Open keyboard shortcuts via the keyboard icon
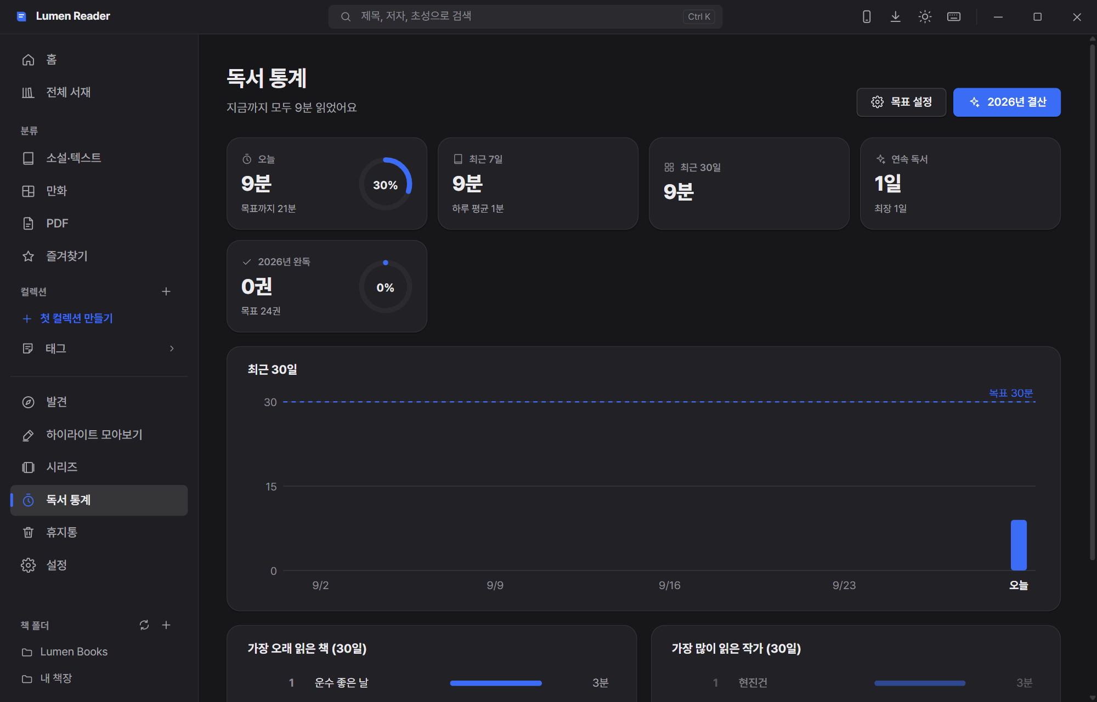The image size is (1097, 702). coord(954,17)
